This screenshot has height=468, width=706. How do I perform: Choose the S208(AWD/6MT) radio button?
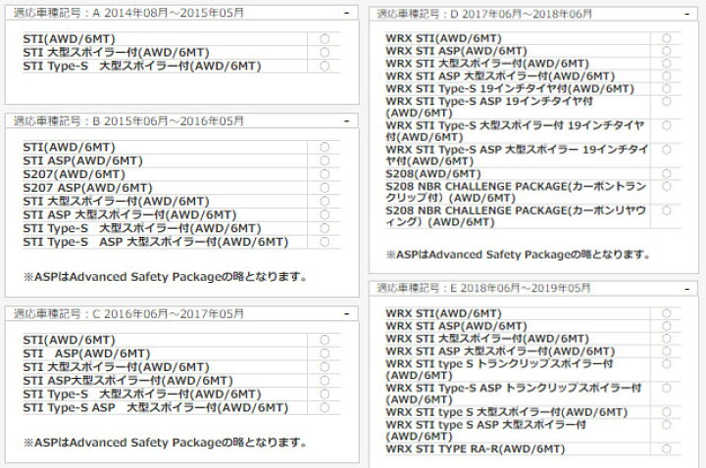(667, 173)
